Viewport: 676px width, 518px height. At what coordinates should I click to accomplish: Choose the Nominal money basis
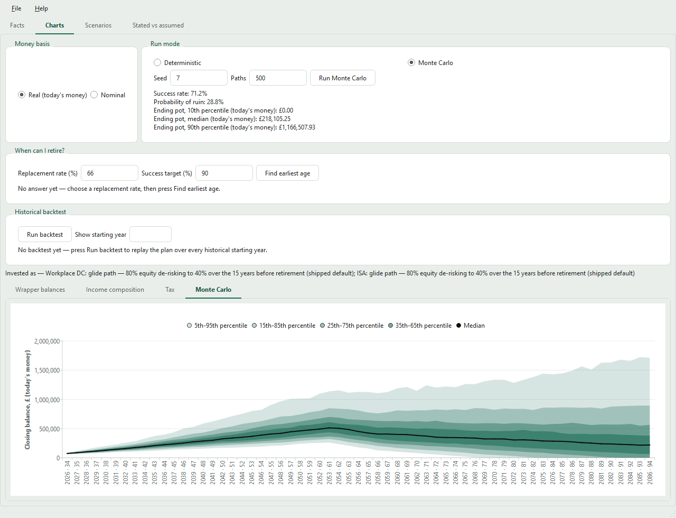coord(108,95)
